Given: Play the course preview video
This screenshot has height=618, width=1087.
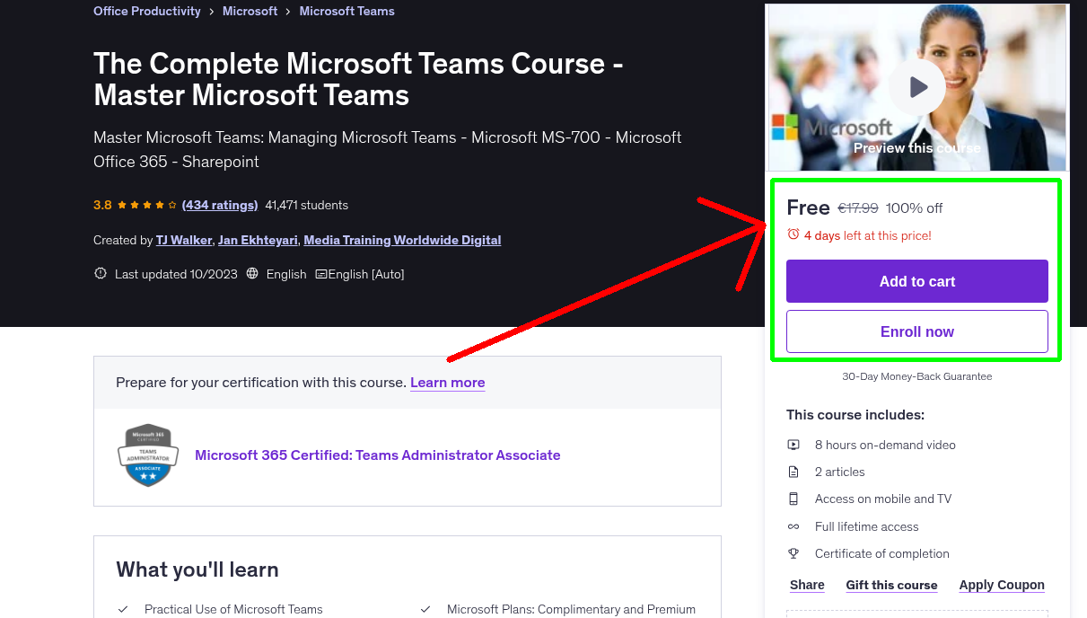Looking at the screenshot, I should tap(916, 86).
